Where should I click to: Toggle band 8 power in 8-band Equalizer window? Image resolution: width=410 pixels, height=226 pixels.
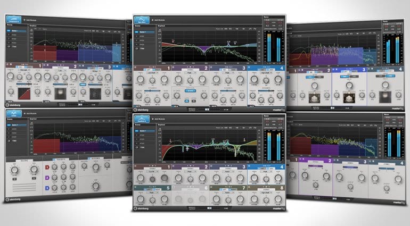[249, 188]
